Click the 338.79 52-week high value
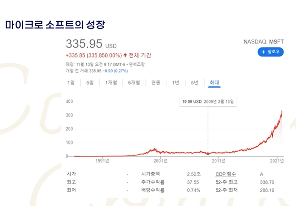 coord(267,182)
